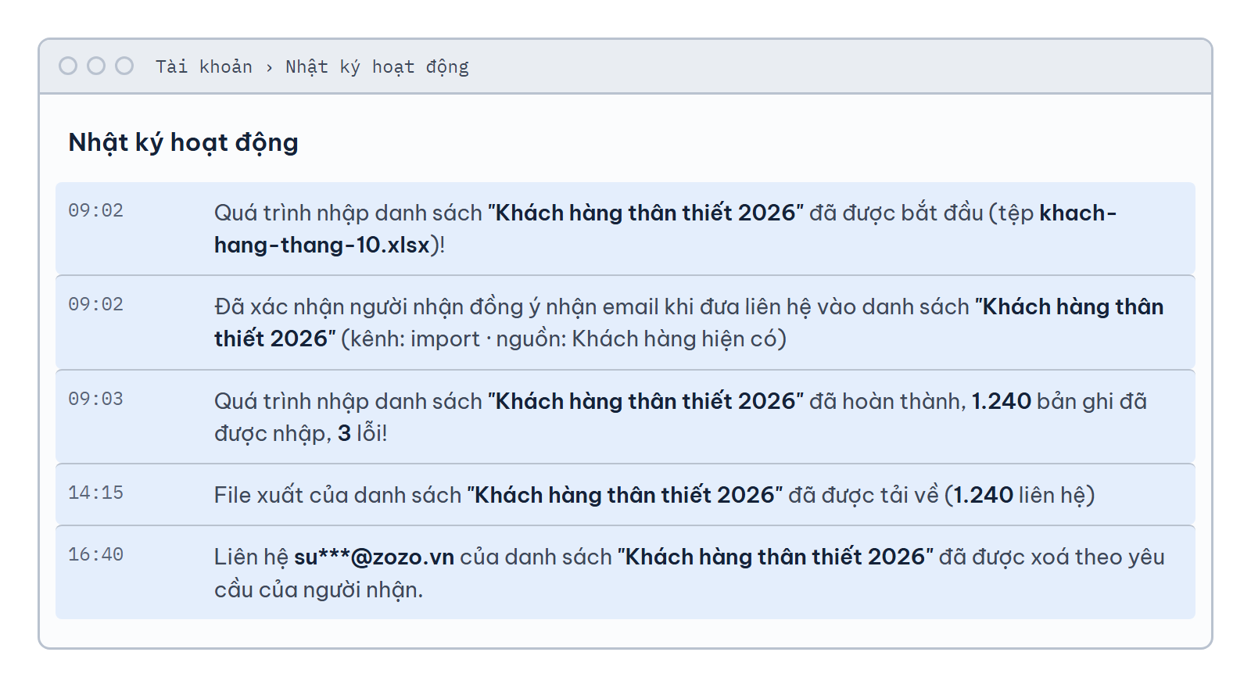Click the "1.240" count before "bản ghi"

coord(1001,401)
